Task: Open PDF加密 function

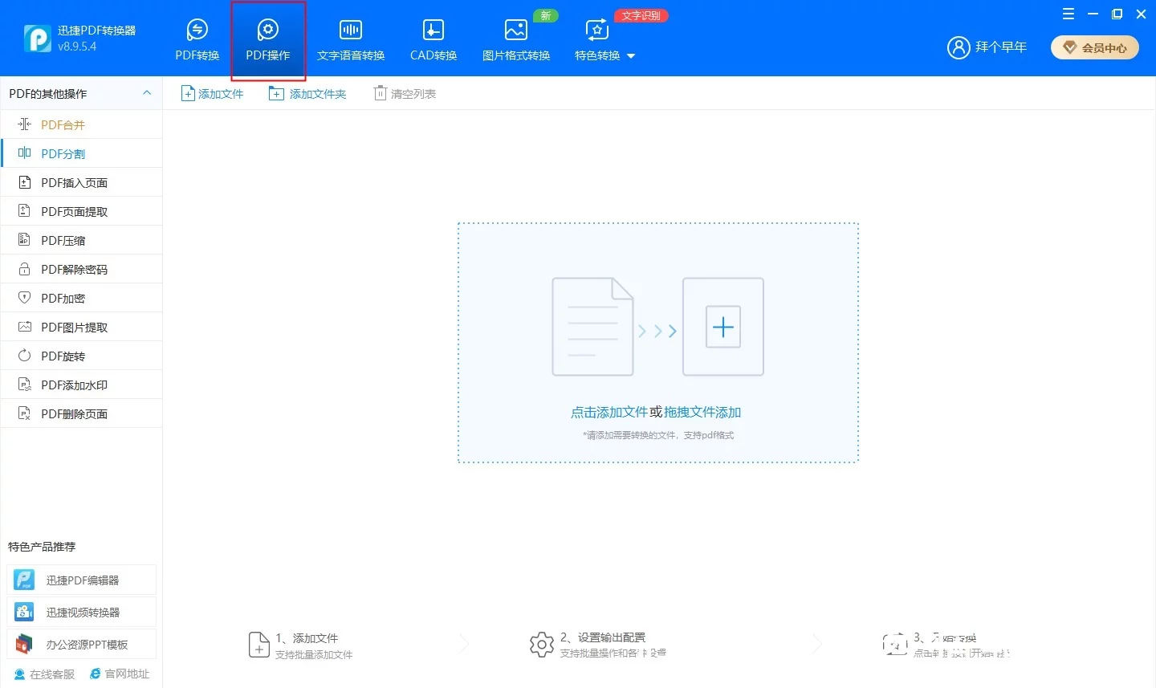Action: [x=81, y=298]
